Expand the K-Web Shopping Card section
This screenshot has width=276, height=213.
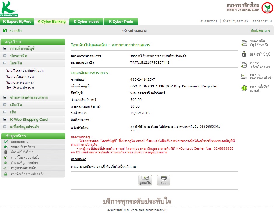[5, 119]
